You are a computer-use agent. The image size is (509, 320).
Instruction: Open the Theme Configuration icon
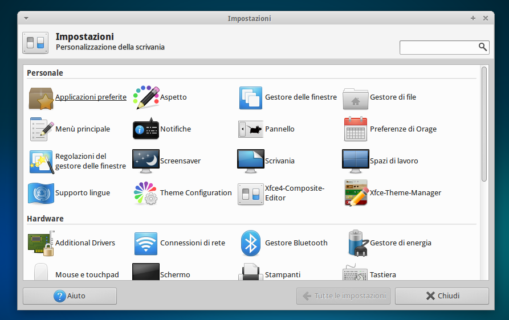click(146, 193)
